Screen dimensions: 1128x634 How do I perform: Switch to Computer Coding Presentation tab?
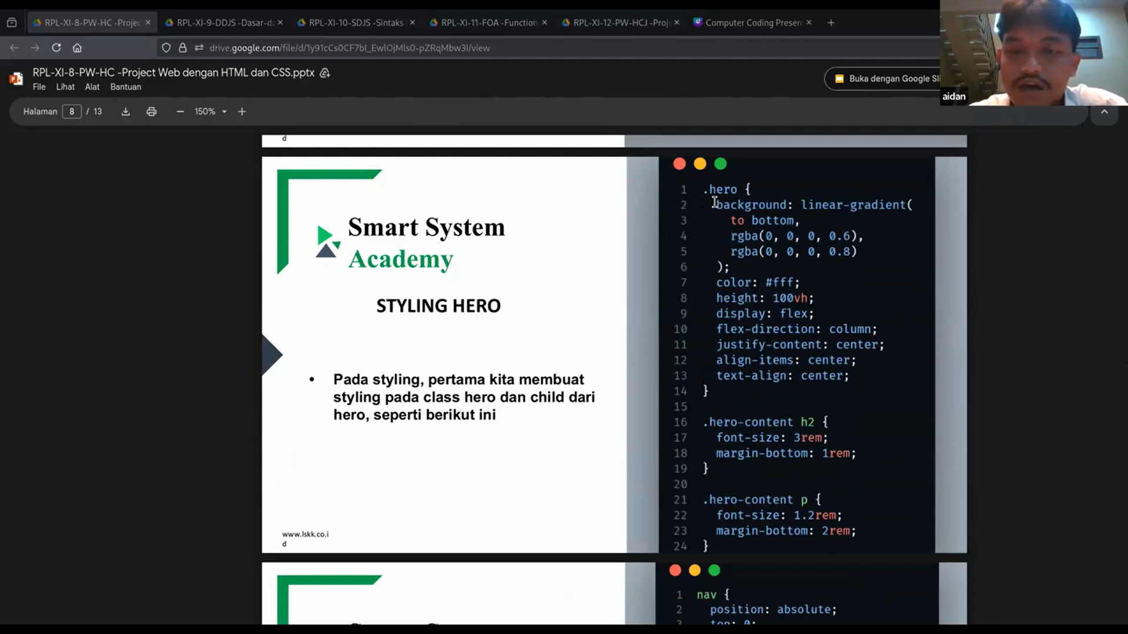pyautogui.click(x=752, y=22)
